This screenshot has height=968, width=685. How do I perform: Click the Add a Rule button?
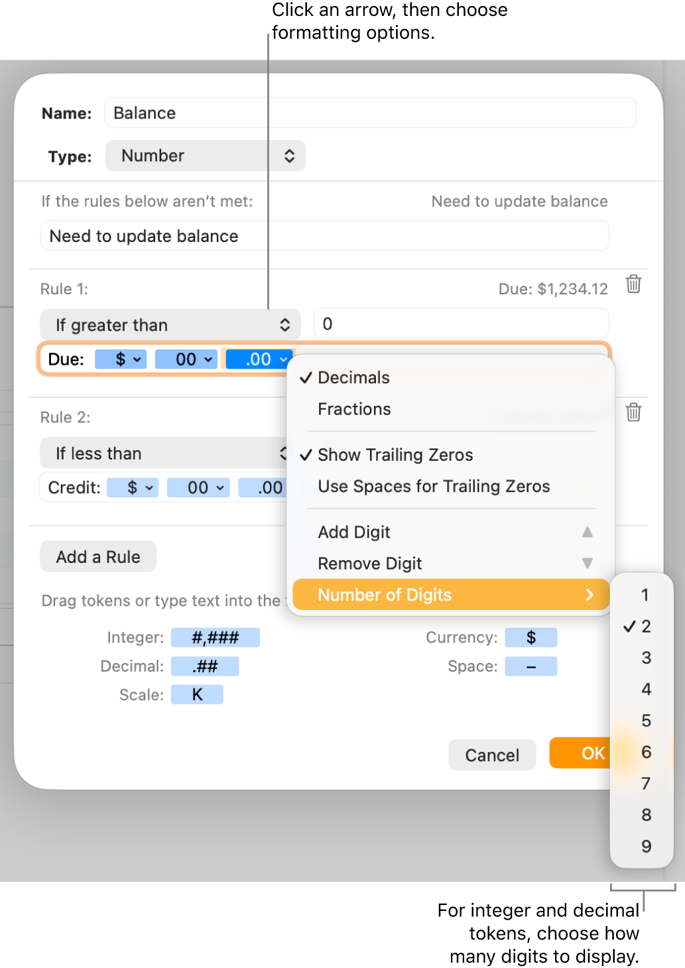pos(97,556)
